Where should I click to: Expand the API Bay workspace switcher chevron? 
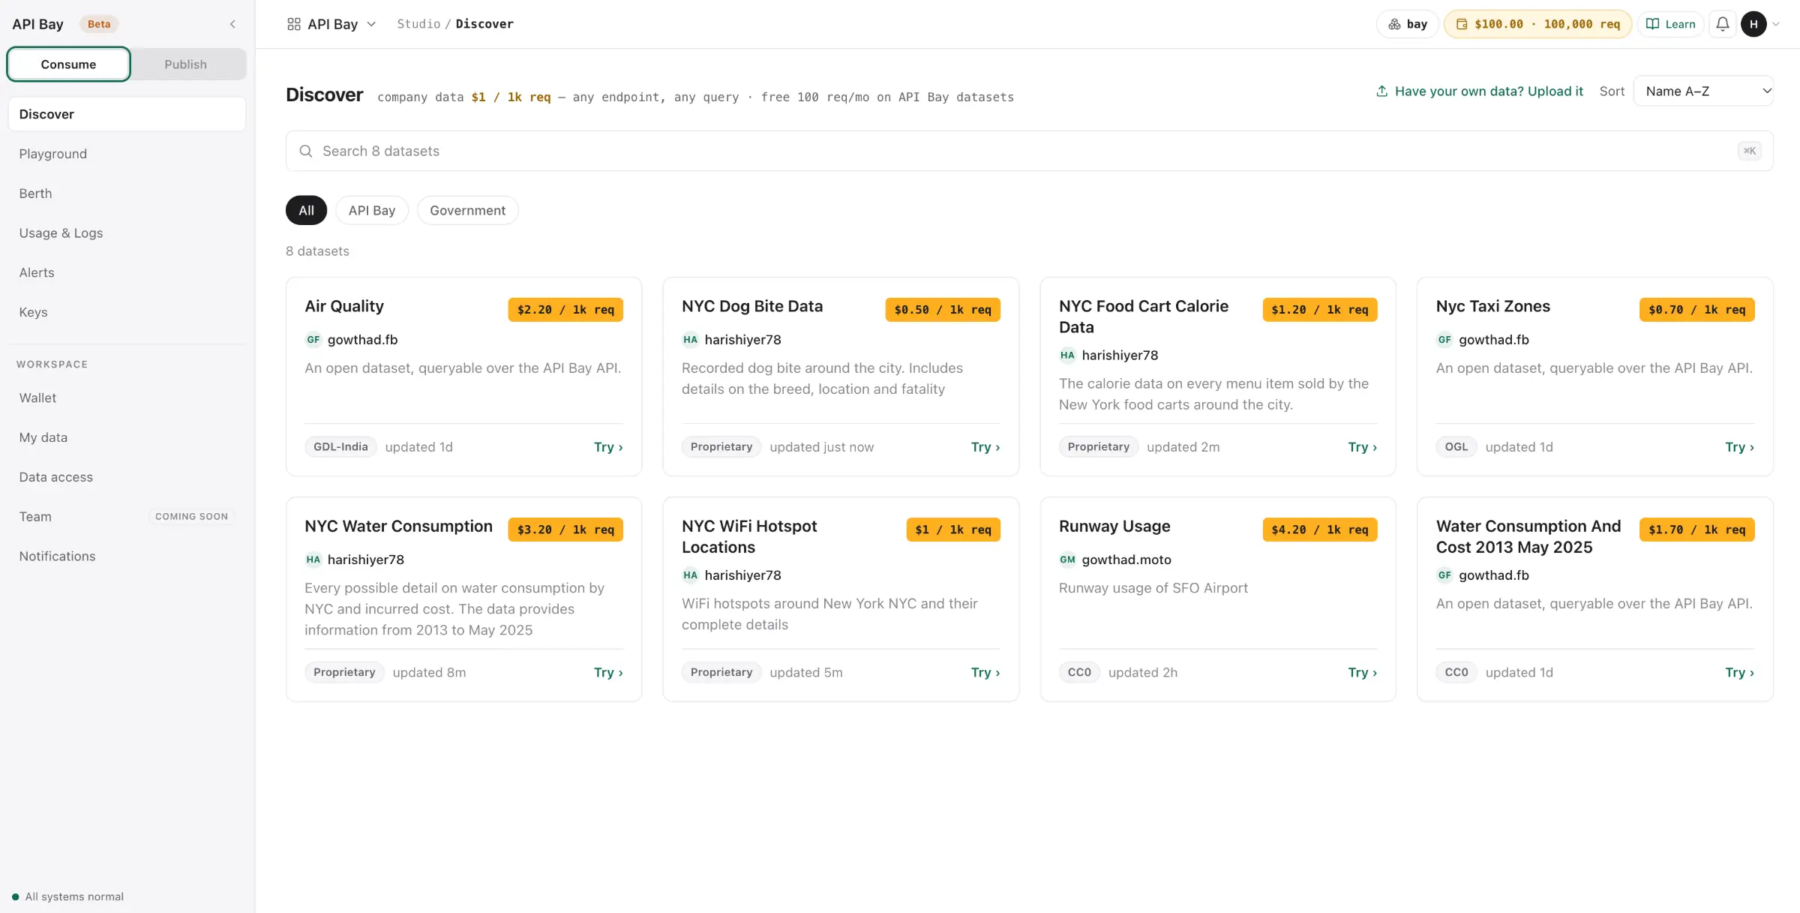pyautogui.click(x=371, y=24)
